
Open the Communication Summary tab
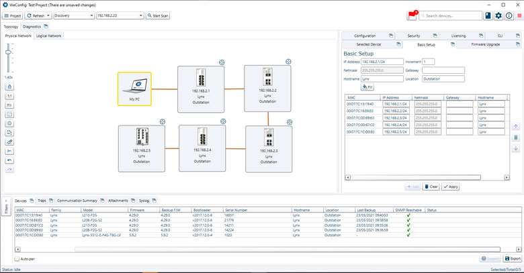pos(77,201)
